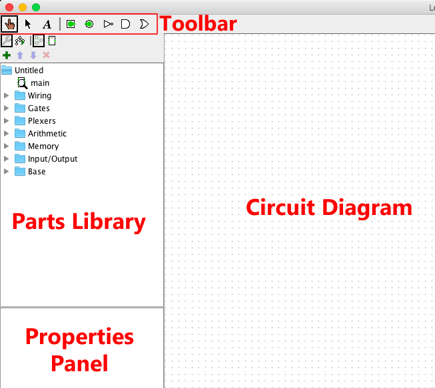Select the Arithmetic folder label
The image size is (435, 388).
pos(47,134)
